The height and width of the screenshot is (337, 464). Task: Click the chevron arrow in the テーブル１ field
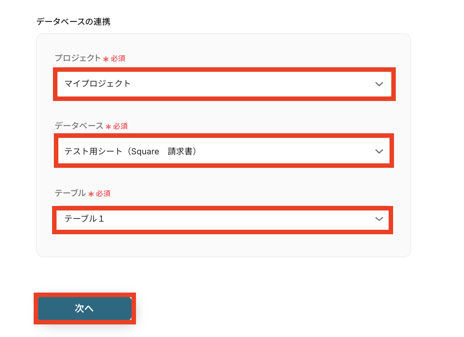pos(379,219)
